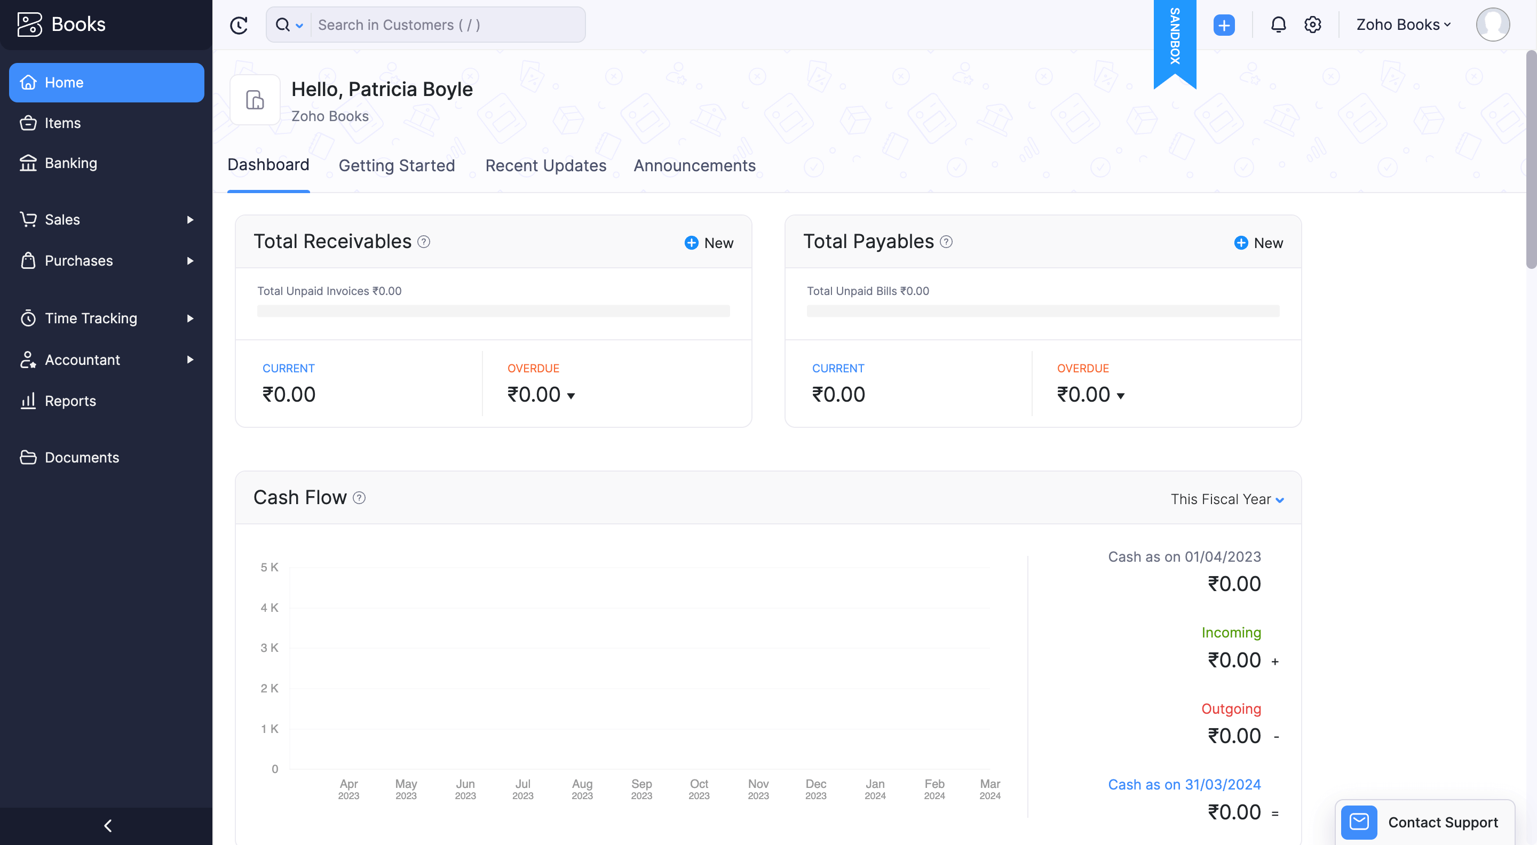
Task: Open Zoho Books settings gear
Action: (x=1312, y=25)
